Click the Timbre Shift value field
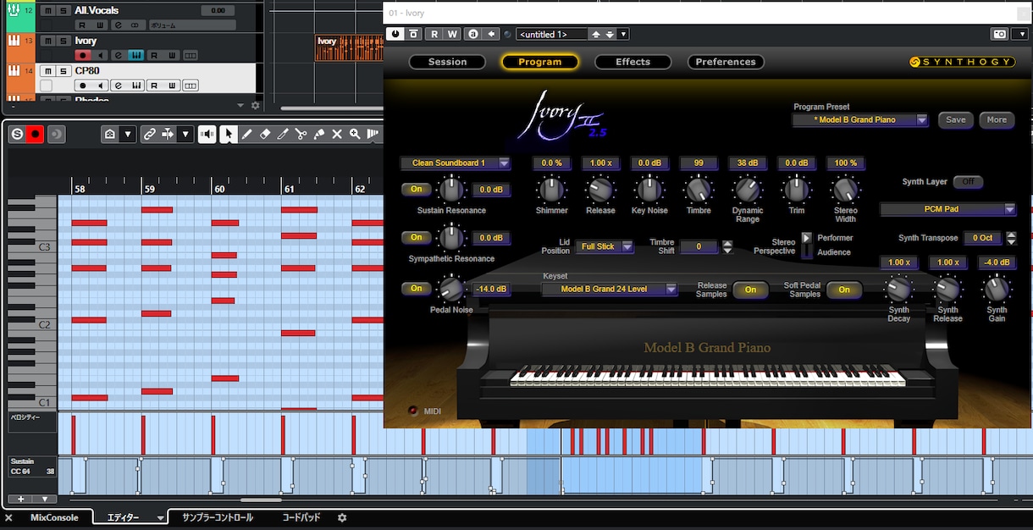The width and height of the screenshot is (1033, 530). click(699, 247)
